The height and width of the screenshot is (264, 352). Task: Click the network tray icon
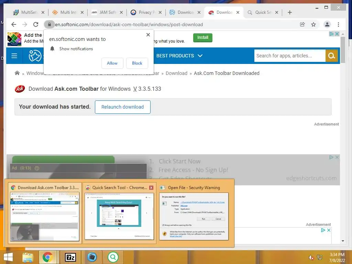tap(319, 257)
